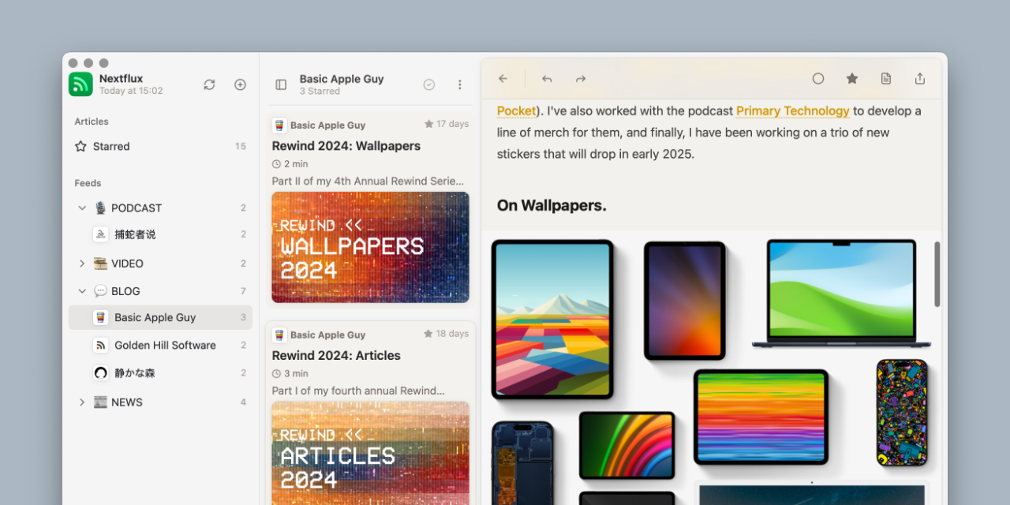Toggle read status circle in reader toolbar
The image size is (1010, 505).
(818, 79)
